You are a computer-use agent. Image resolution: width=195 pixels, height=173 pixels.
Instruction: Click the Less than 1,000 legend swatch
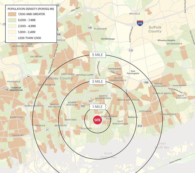tap(12, 38)
